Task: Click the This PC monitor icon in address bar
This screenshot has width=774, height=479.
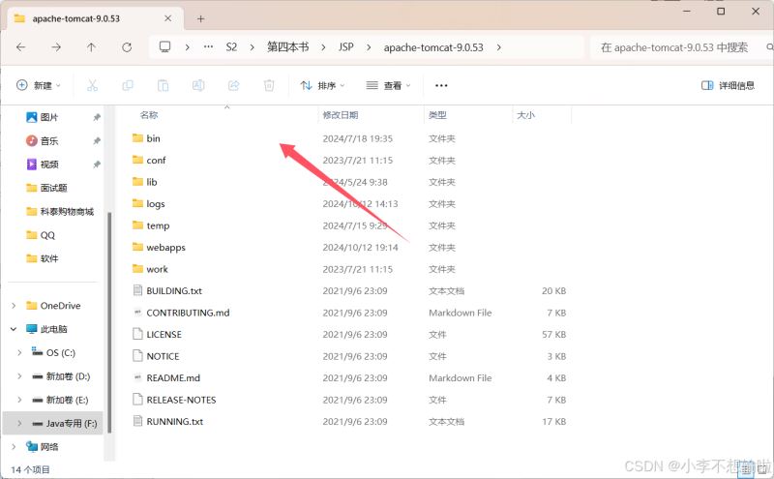Action: (164, 46)
